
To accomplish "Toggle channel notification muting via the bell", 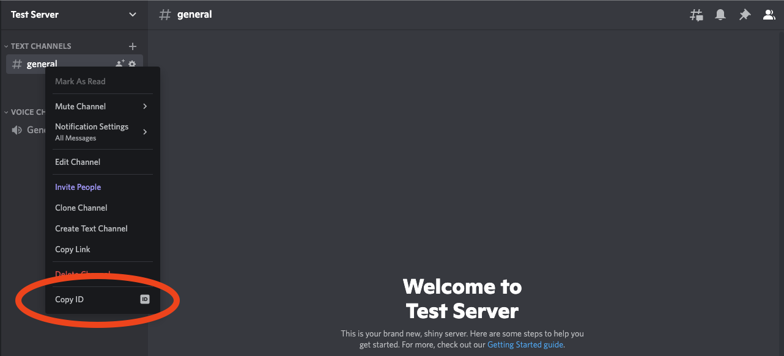I will point(720,14).
